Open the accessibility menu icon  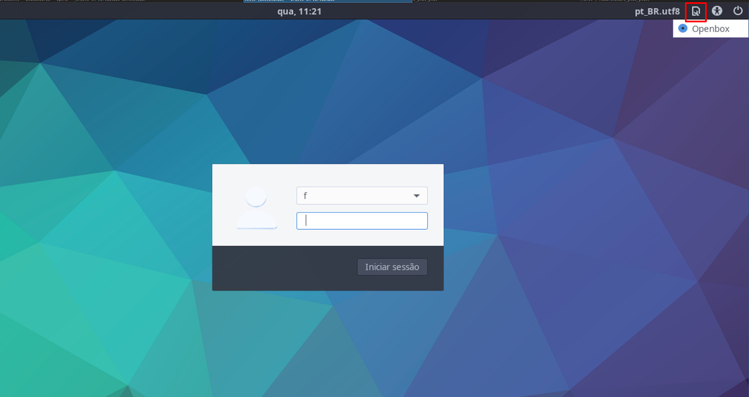pos(717,11)
